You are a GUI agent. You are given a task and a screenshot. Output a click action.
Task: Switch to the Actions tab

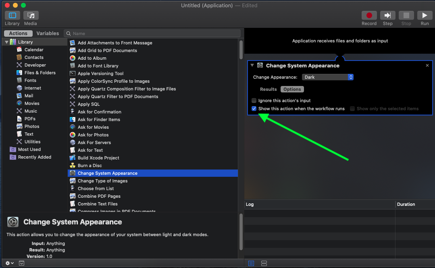tap(18, 33)
